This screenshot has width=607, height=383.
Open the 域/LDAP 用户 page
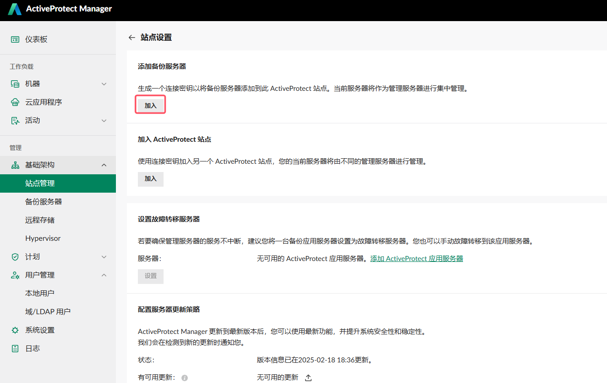58,312
